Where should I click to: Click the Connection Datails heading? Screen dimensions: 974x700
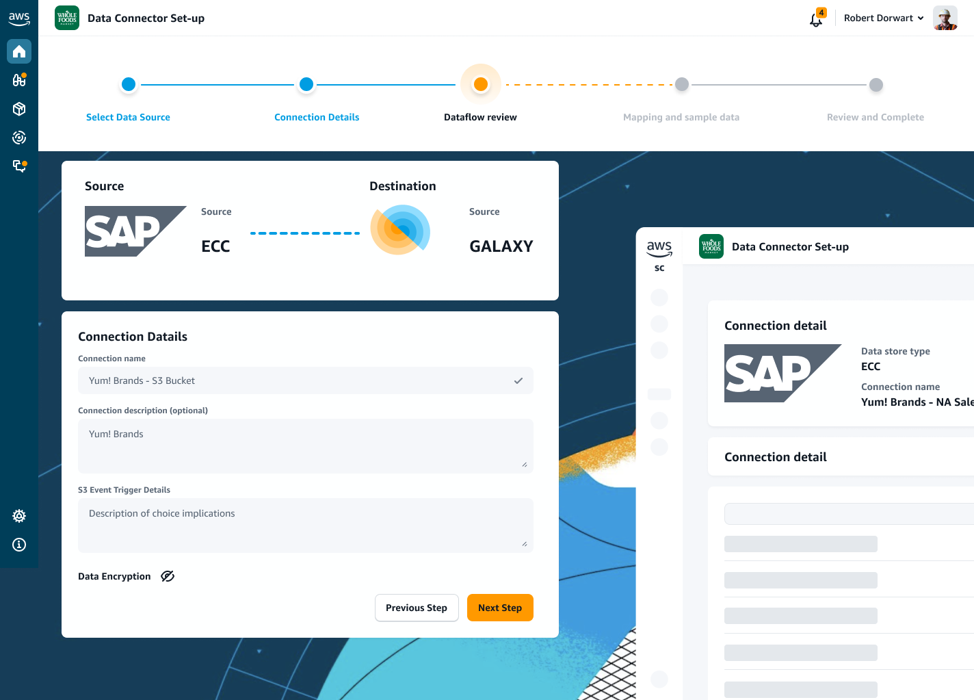coord(133,337)
